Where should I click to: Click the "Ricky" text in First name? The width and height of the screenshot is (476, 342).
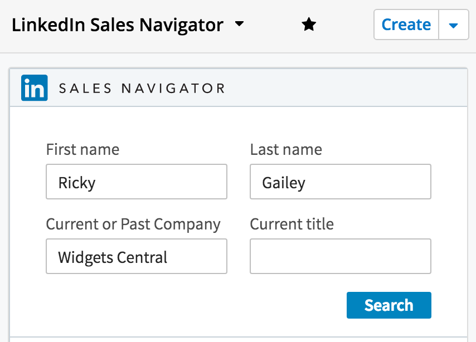point(77,182)
